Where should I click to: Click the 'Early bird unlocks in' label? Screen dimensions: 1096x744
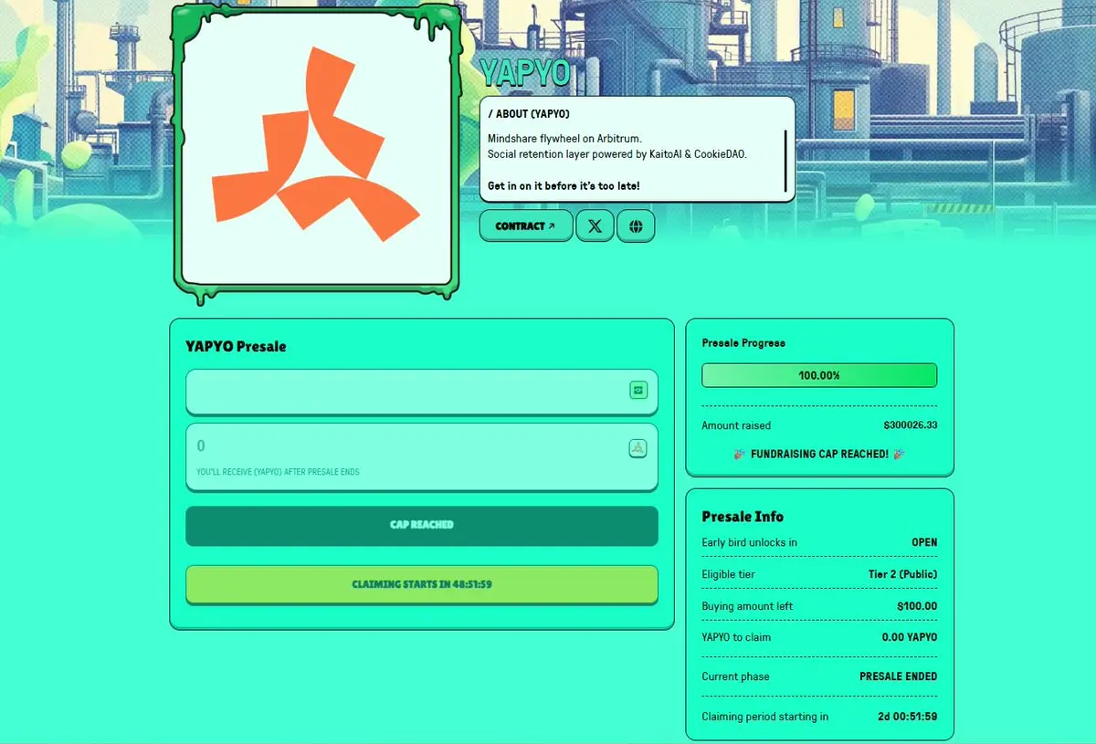pos(749,542)
